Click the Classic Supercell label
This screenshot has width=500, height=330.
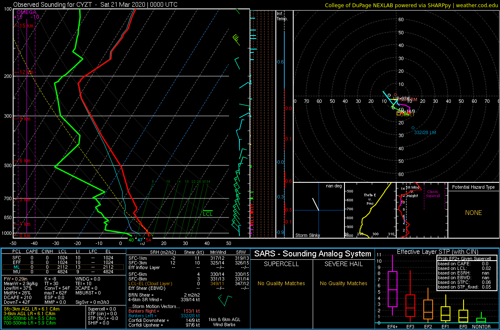(432, 194)
